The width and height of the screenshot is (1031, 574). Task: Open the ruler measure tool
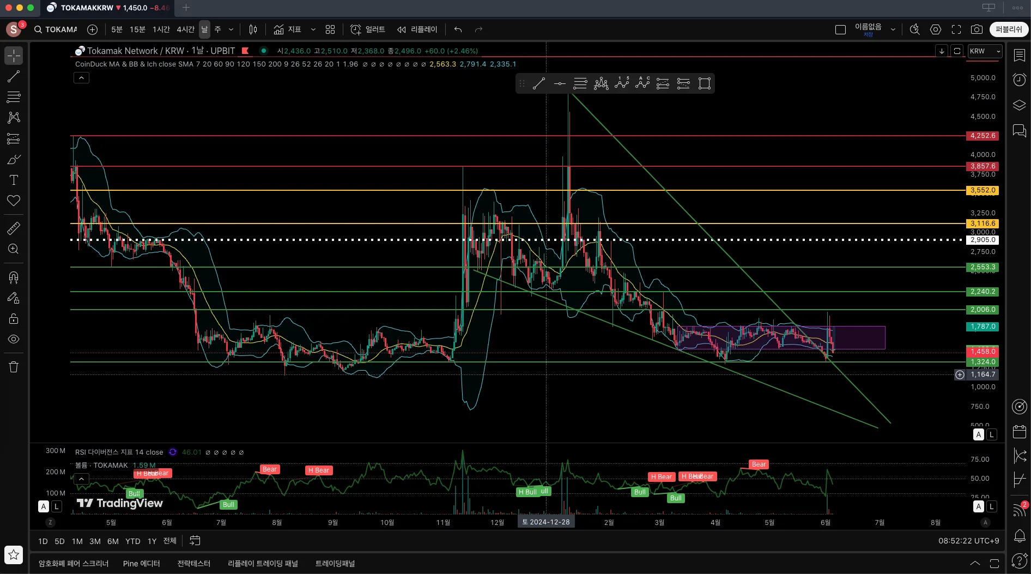(x=14, y=228)
